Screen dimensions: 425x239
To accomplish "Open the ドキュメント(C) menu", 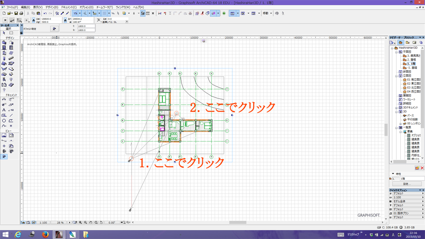I will tap(69, 8).
